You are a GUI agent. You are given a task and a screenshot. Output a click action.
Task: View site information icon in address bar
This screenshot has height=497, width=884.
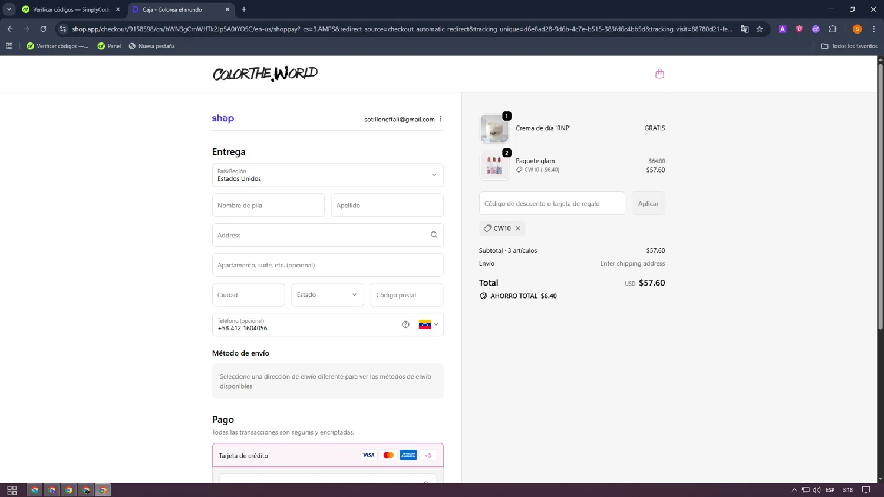pos(63,29)
